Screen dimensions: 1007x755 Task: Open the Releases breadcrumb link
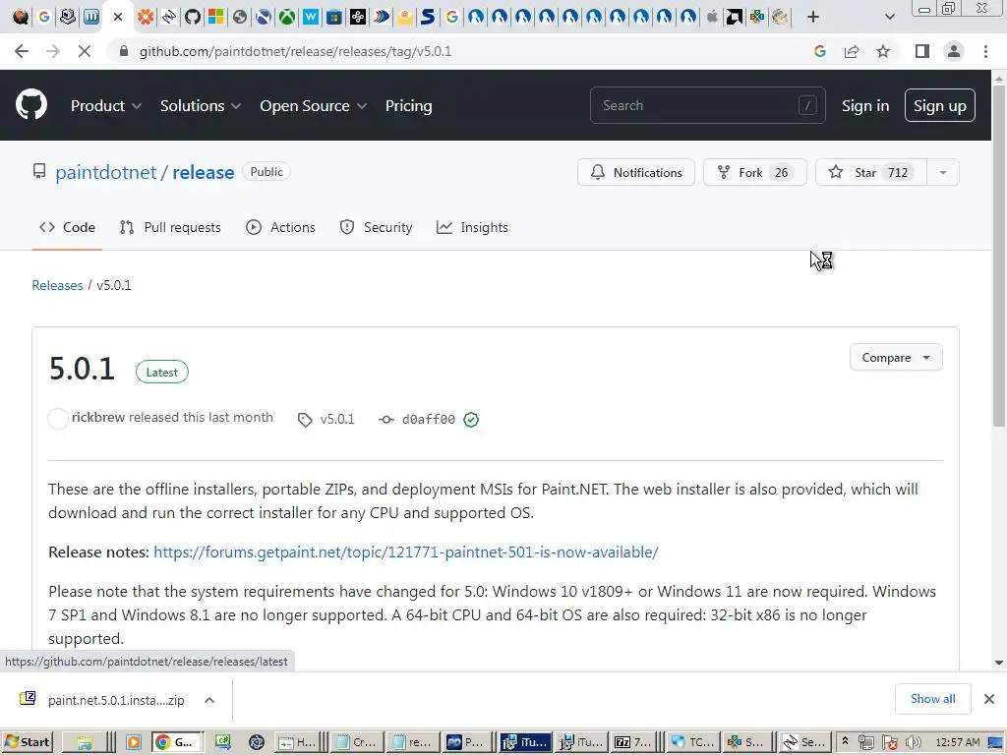click(x=57, y=285)
